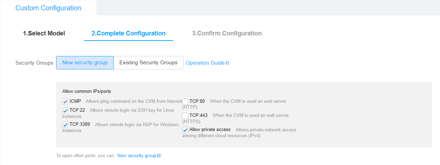Choose the New security group button
440x165 pixels.
[x=85, y=63]
